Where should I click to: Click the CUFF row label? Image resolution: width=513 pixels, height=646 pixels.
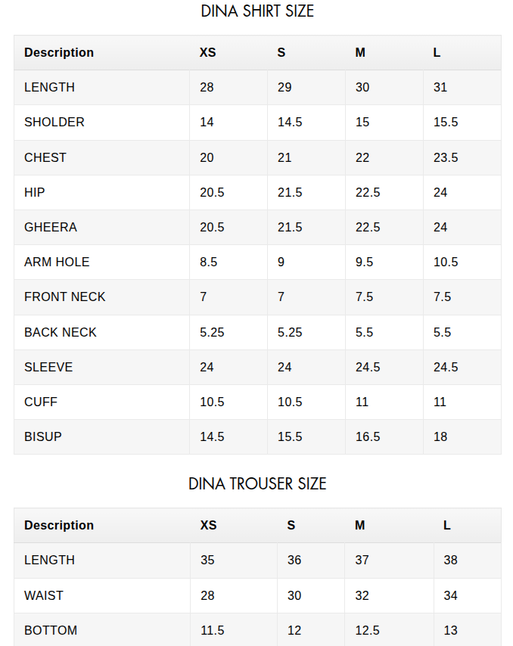[41, 402]
